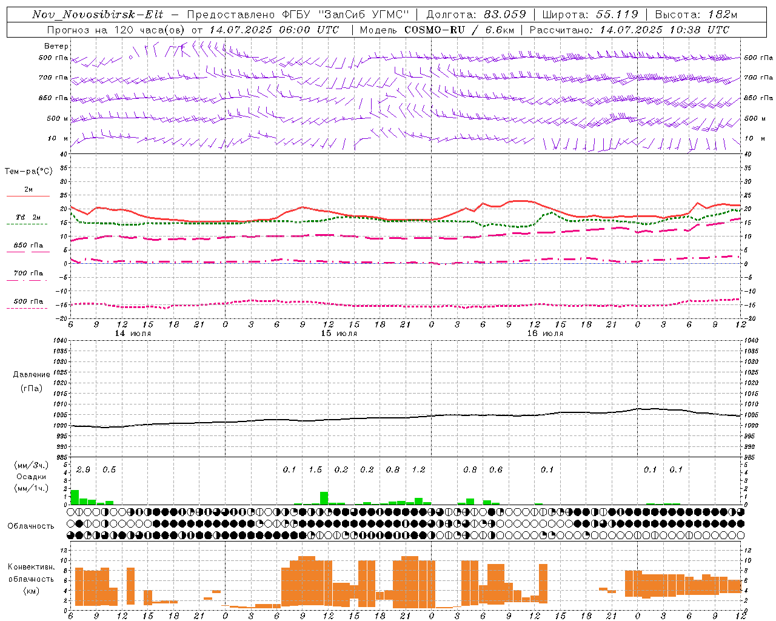776x621 pixels.
Task: Select the precipitation value "1.2"
Action: [x=418, y=470]
